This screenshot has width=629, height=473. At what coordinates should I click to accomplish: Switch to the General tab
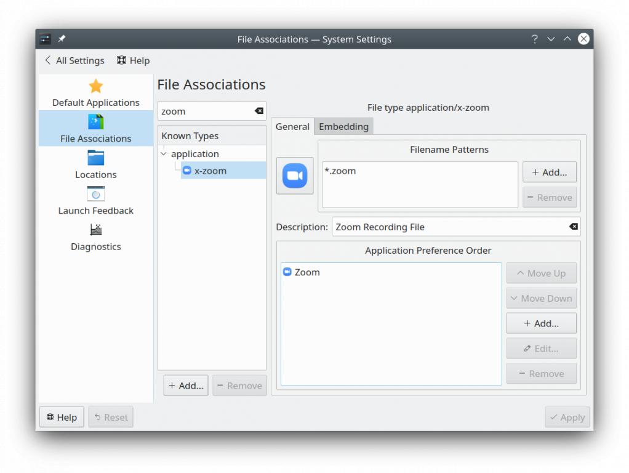292,126
